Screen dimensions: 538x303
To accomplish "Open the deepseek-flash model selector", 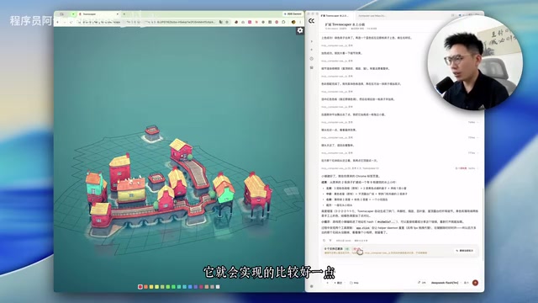I will [445, 283].
